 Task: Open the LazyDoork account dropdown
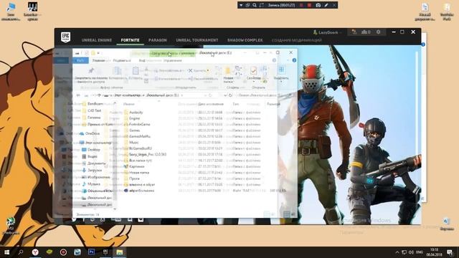327,32
